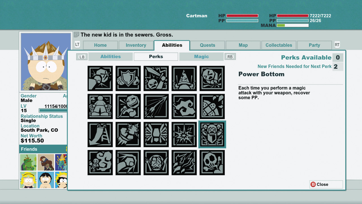The image size is (362, 204).
Task: Click the HP bar showing 7222/7222
Action: point(293,16)
